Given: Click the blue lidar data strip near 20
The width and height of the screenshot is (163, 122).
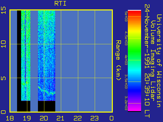Looking at the screenshot, I should [x=47, y=55].
